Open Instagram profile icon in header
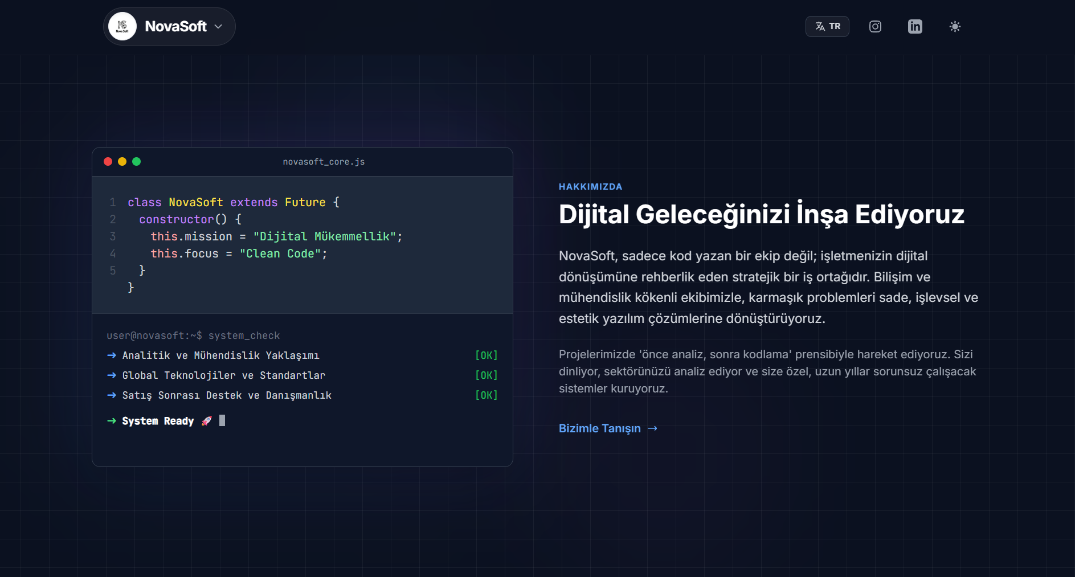The width and height of the screenshot is (1075, 577). (875, 27)
